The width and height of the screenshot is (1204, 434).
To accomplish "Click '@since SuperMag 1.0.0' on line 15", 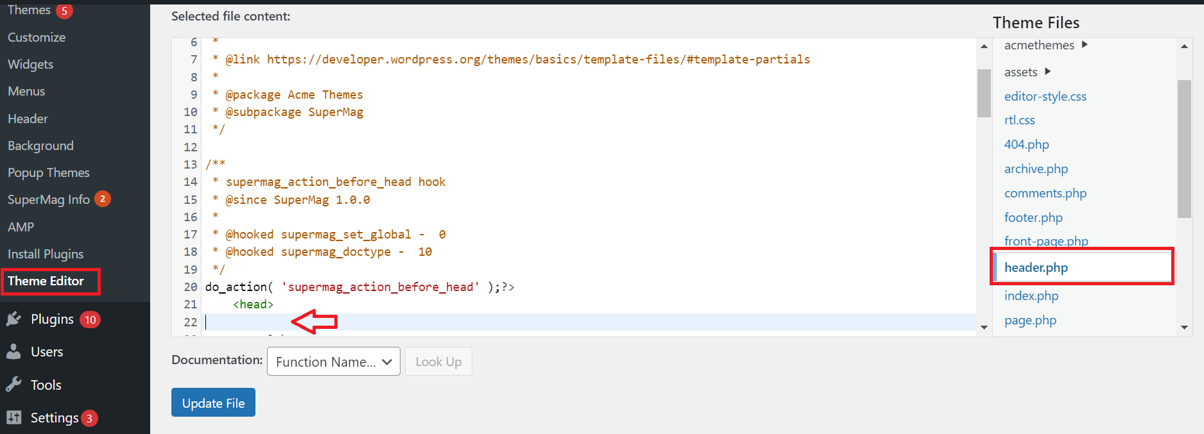I will tap(298, 199).
